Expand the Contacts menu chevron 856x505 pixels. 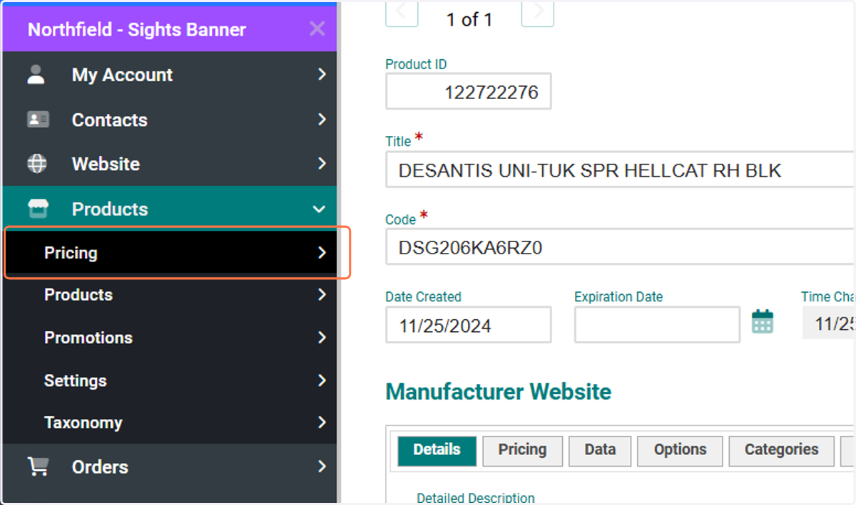pos(322,119)
